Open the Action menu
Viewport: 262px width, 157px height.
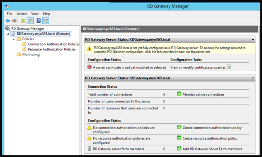click(x=22, y=14)
